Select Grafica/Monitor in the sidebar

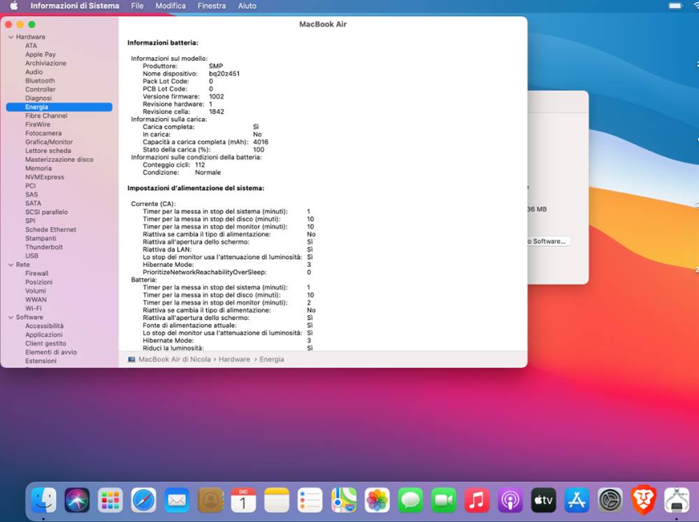point(49,142)
